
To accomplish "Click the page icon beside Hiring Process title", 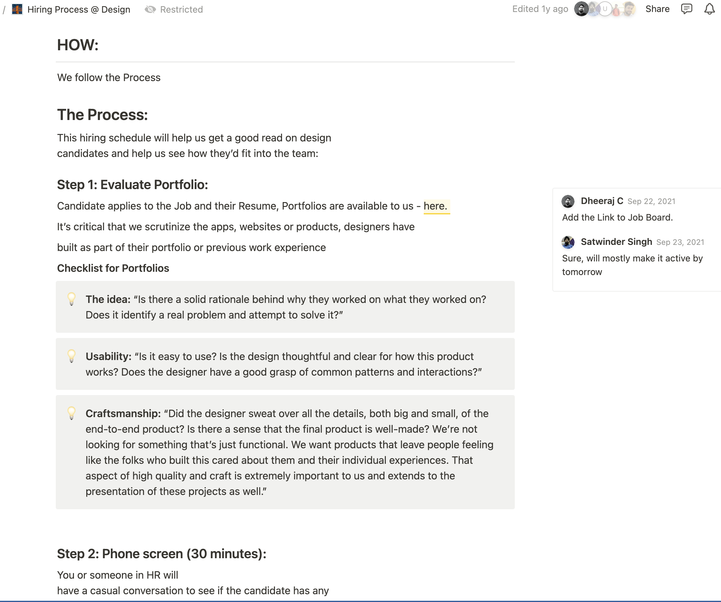I will coord(17,9).
